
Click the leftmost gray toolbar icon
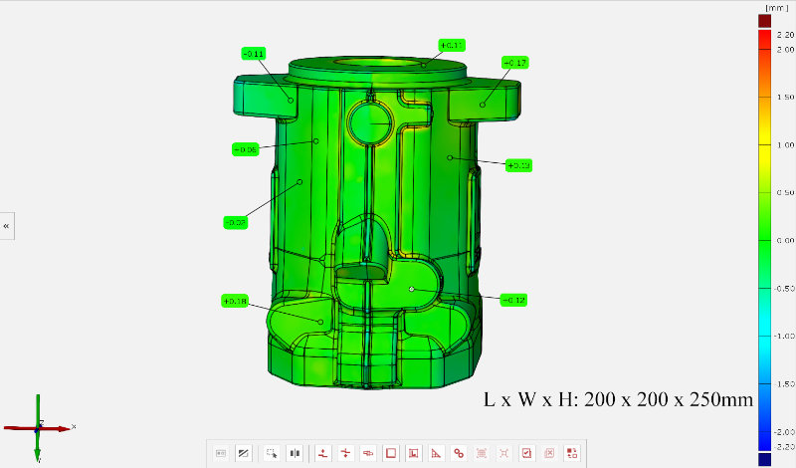(x=221, y=453)
